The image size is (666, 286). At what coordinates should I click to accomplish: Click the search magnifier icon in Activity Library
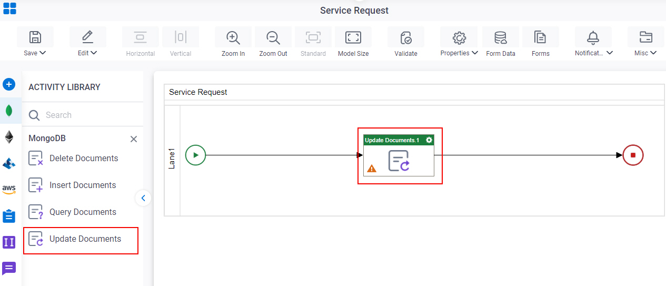[x=34, y=115]
